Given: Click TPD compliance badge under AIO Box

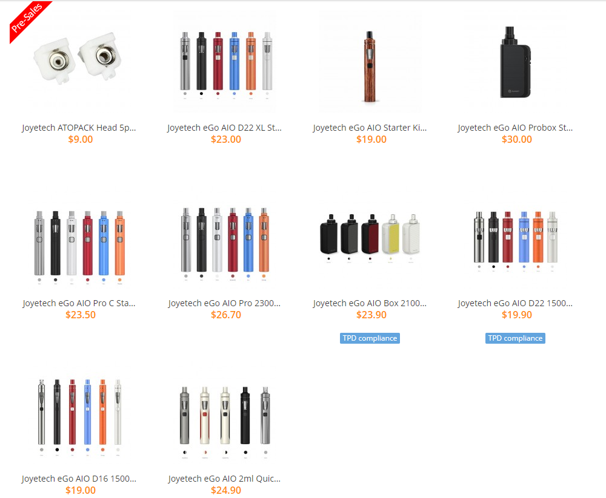Looking at the screenshot, I should click(370, 338).
